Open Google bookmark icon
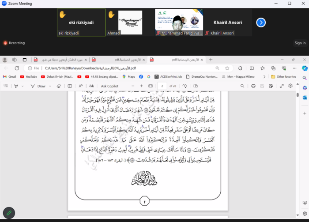 pos(149,77)
